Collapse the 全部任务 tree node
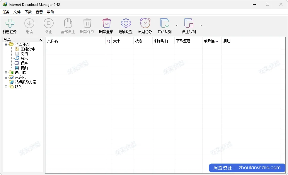The height and width of the screenshot is (175, 288). 6,44
